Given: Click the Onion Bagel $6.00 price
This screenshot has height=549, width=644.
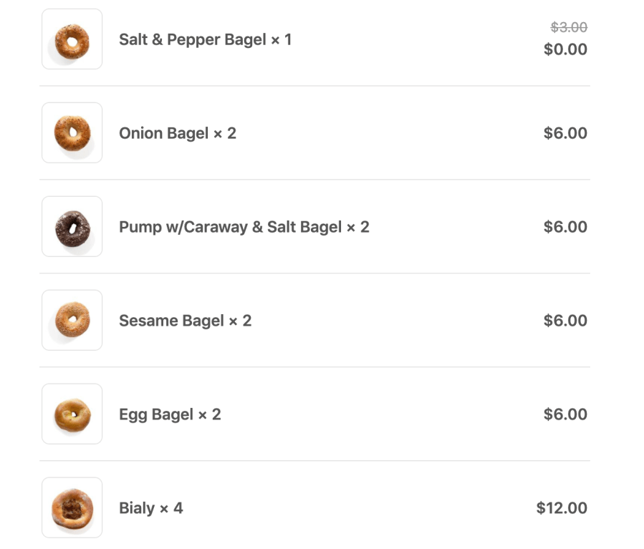Looking at the screenshot, I should point(565,133).
